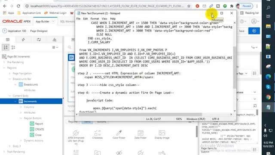Toggle group by processing order icon
This screenshot has height=155, width=275.
6,47
